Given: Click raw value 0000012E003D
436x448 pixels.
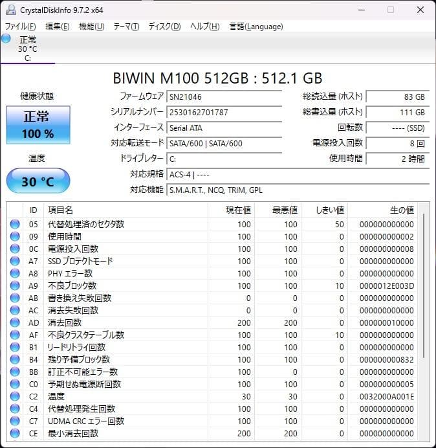Looking at the screenshot, I should pyautogui.click(x=387, y=286).
